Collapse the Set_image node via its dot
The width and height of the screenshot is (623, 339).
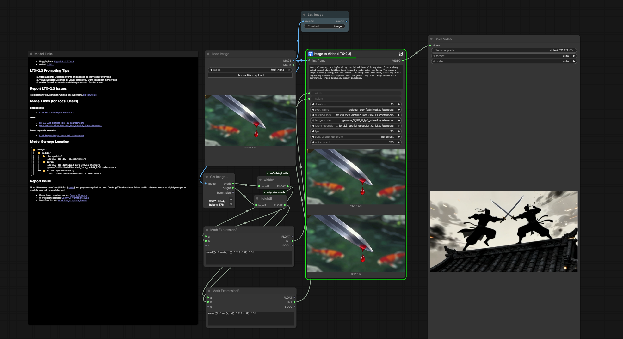[304, 15]
